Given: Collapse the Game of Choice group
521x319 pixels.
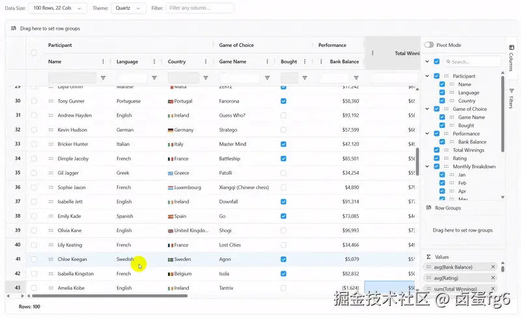Looking at the screenshot, I should click(x=427, y=109).
